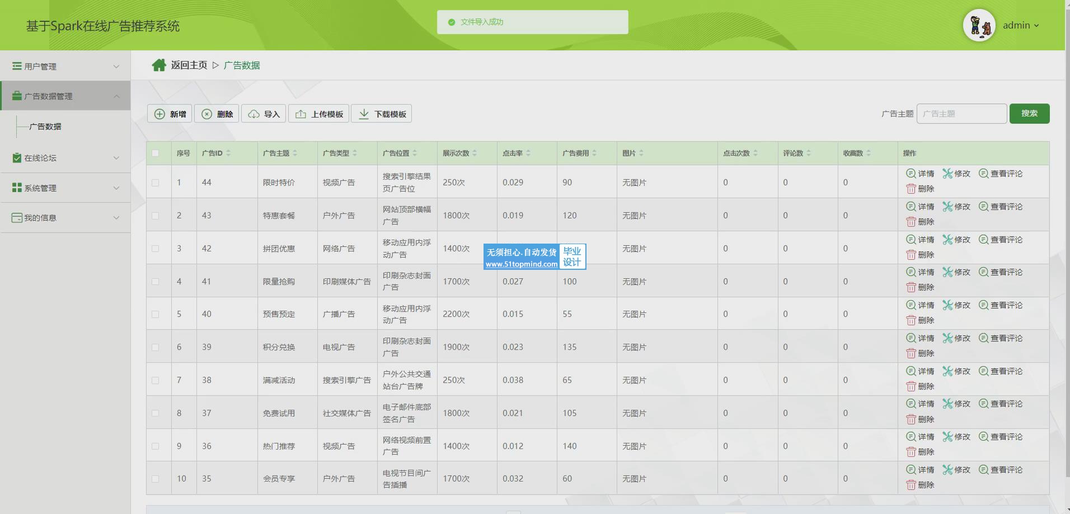Image resolution: width=1070 pixels, height=514 pixels.
Task: Check the box for row 满减活动
Action: [x=156, y=380]
